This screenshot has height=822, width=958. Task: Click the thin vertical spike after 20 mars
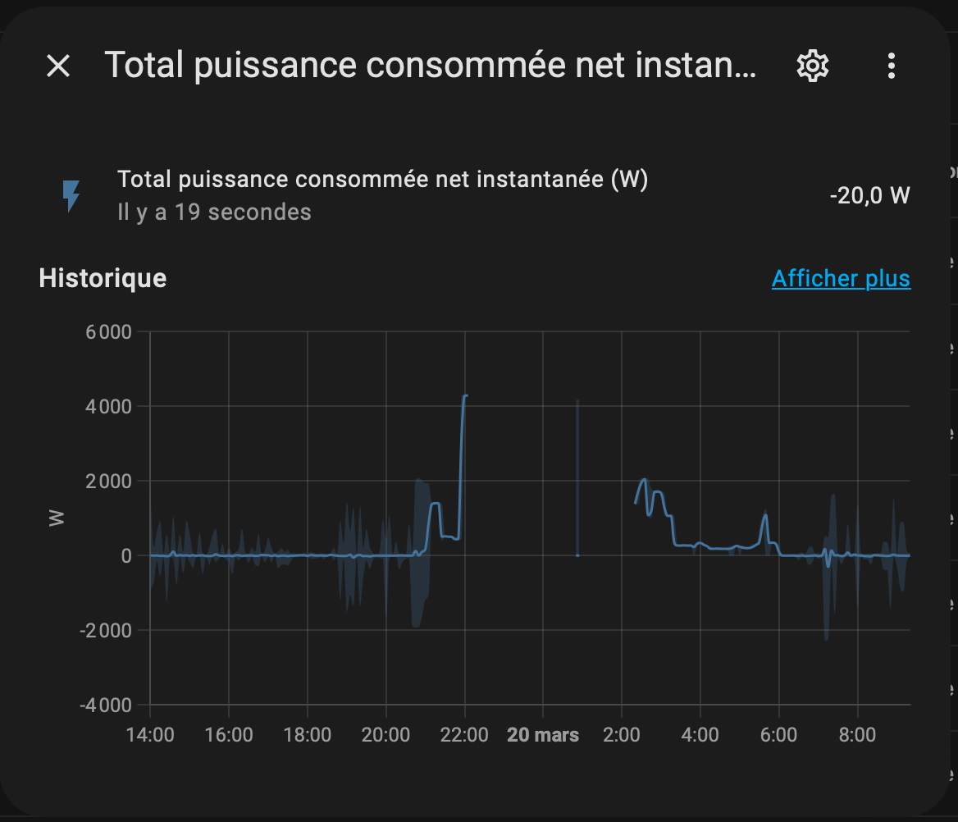coord(577,476)
